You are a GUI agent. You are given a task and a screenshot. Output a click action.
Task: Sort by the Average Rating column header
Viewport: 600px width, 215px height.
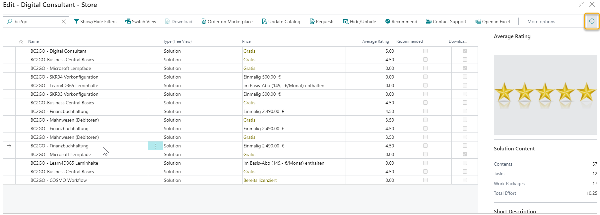[375, 41]
